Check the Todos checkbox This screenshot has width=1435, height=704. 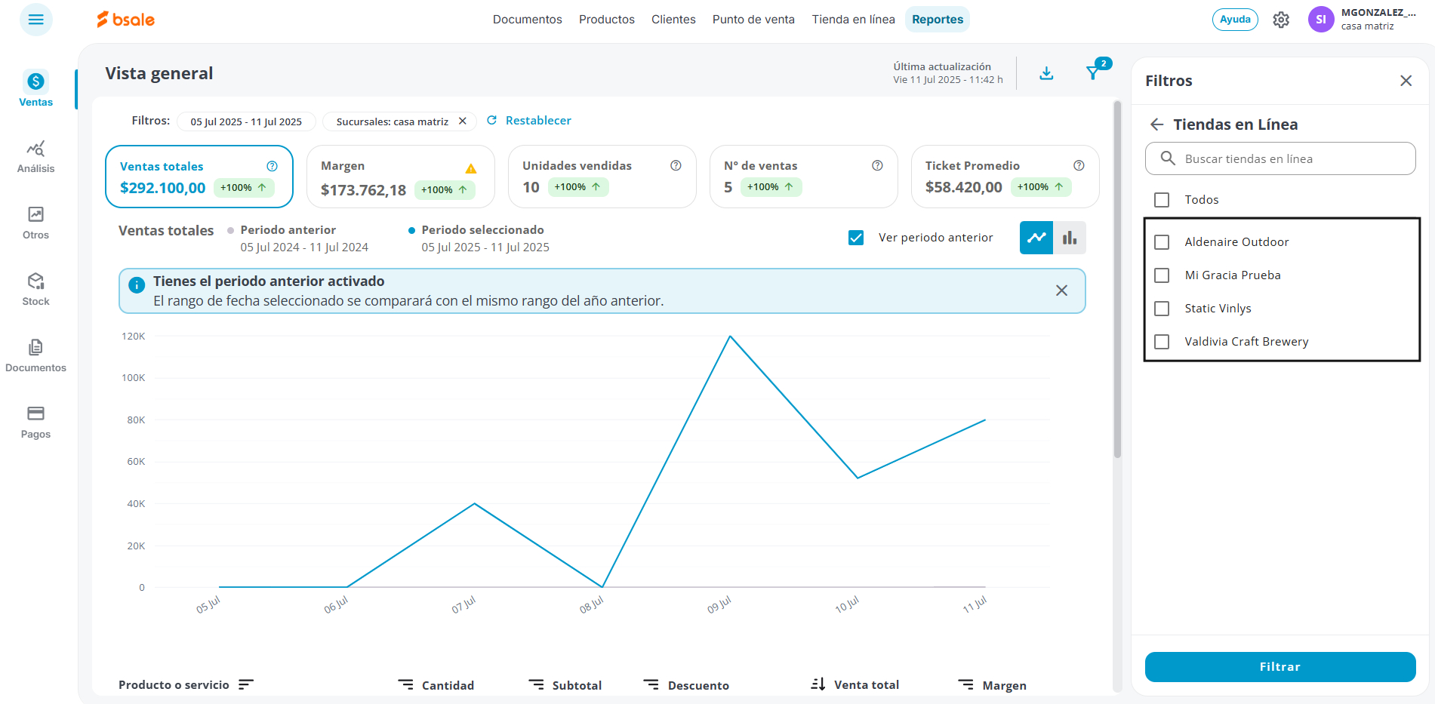(1162, 200)
